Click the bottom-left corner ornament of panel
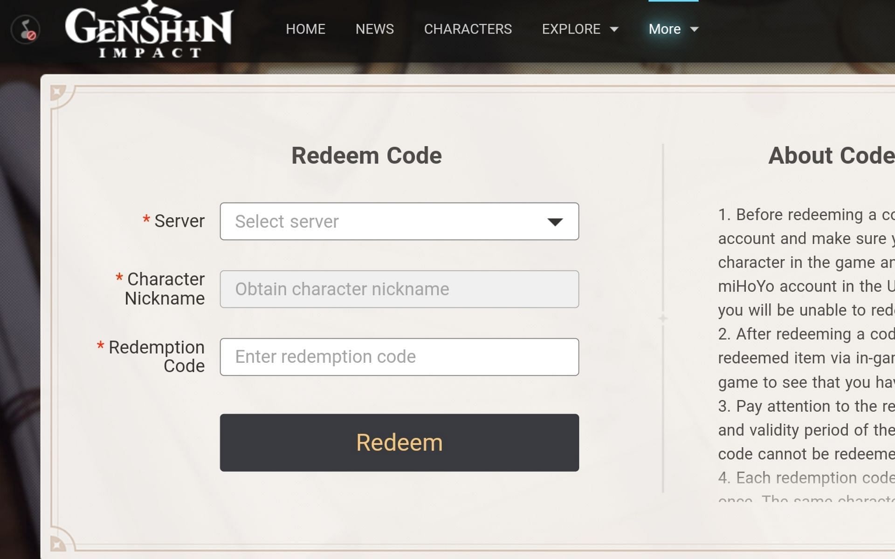The width and height of the screenshot is (895, 559). click(58, 543)
